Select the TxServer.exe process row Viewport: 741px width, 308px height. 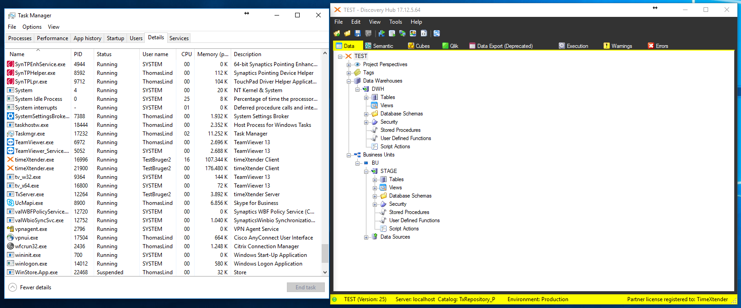(164, 194)
